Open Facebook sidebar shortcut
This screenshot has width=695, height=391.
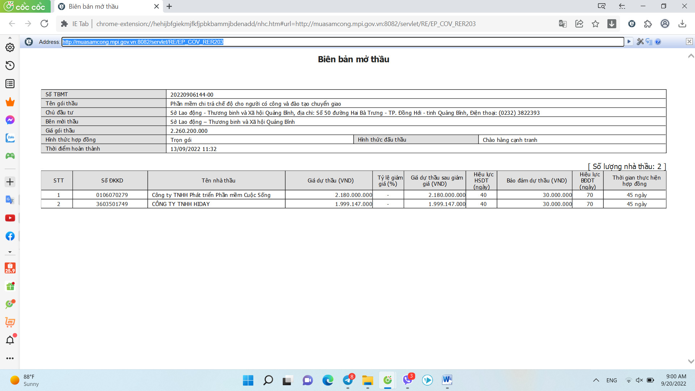10,236
